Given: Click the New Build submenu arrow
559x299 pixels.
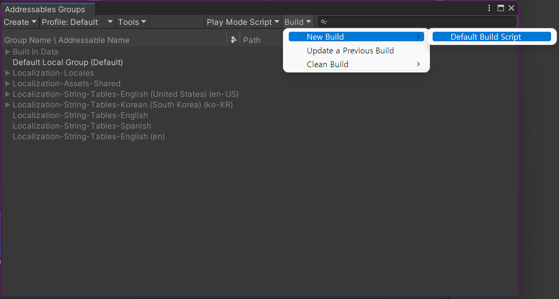Looking at the screenshot, I should click(418, 37).
